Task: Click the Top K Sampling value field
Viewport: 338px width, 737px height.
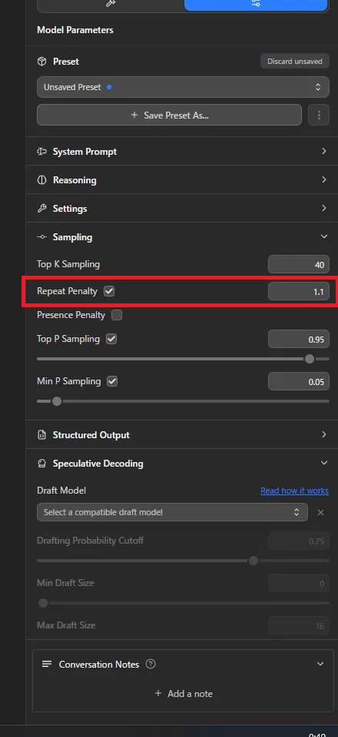Action: coord(299,265)
